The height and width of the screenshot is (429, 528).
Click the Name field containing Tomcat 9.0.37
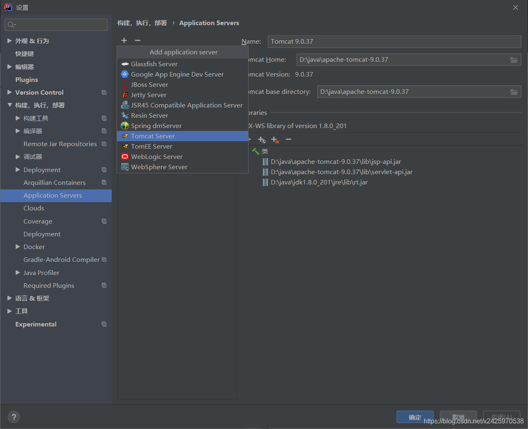[x=394, y=42]
